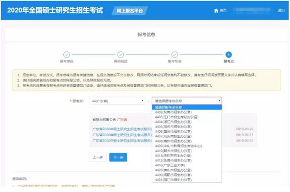Click the 选项说明 label
The height and width of the screenshot is (192, 290).
[x=20, y=179]
